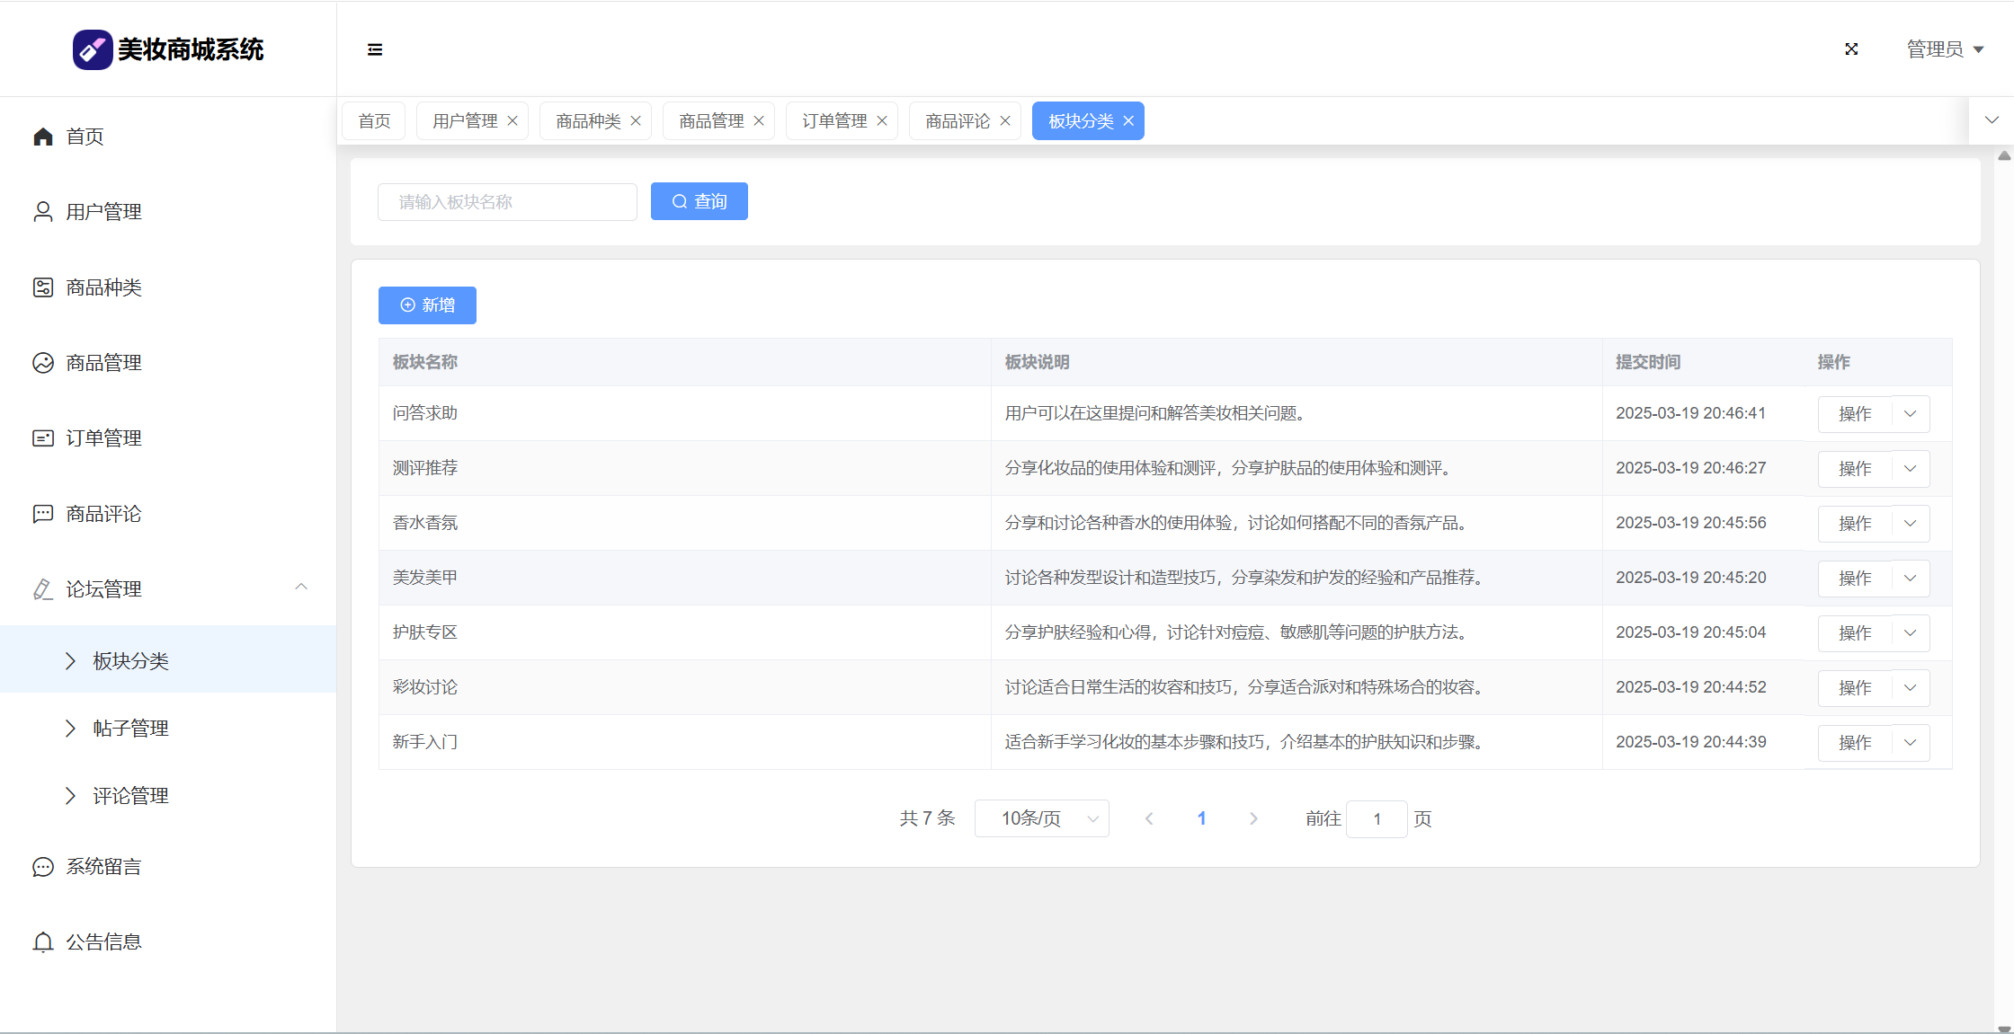The height and width of the screenshot is (1034, 2014).
Task: Switch to the 商品管理 tab
Action: [x=711, y=121]
